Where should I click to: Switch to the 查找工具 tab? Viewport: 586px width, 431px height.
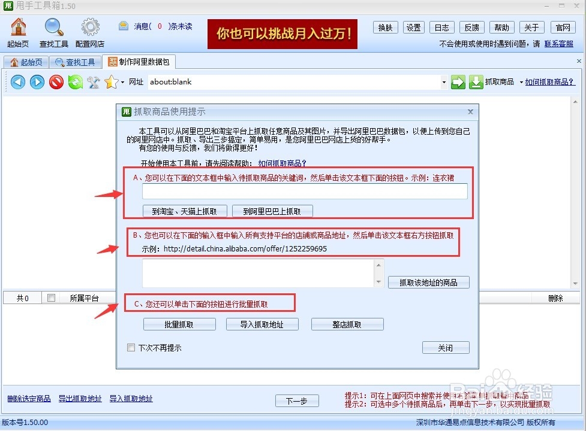click(x=75, y=62)
